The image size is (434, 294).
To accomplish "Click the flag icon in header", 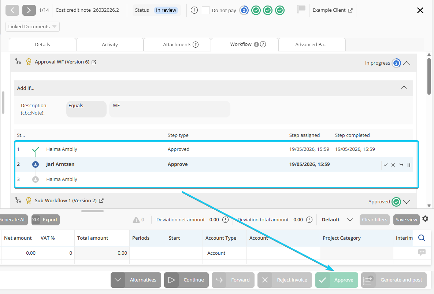I will pos(301,9).
